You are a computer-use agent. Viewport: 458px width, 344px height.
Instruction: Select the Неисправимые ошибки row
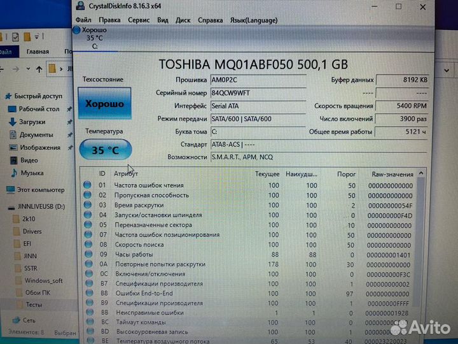tap(248, 313)
